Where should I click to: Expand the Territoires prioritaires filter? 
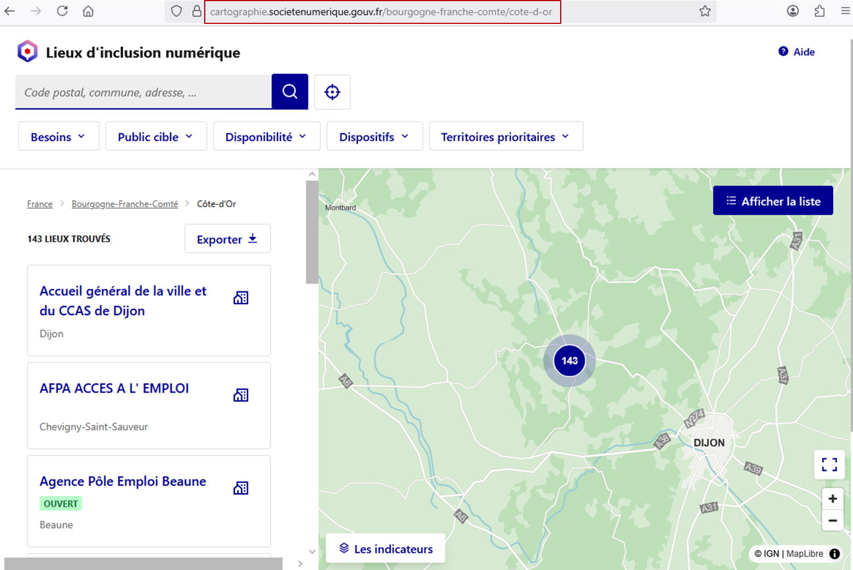[506, 137]
